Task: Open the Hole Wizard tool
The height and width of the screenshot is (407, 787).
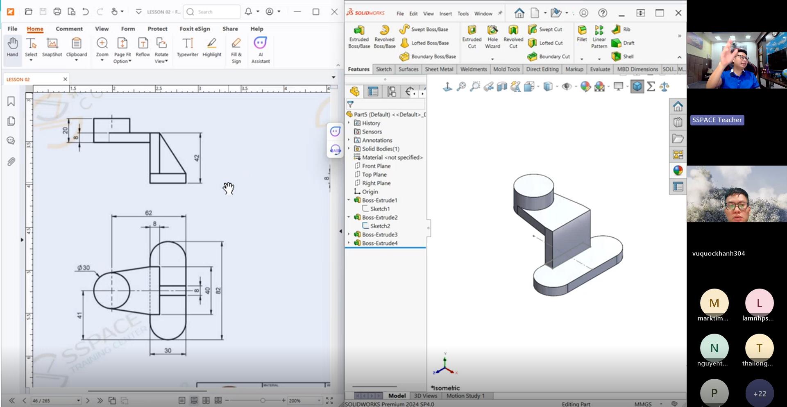Action: [492, 37]
